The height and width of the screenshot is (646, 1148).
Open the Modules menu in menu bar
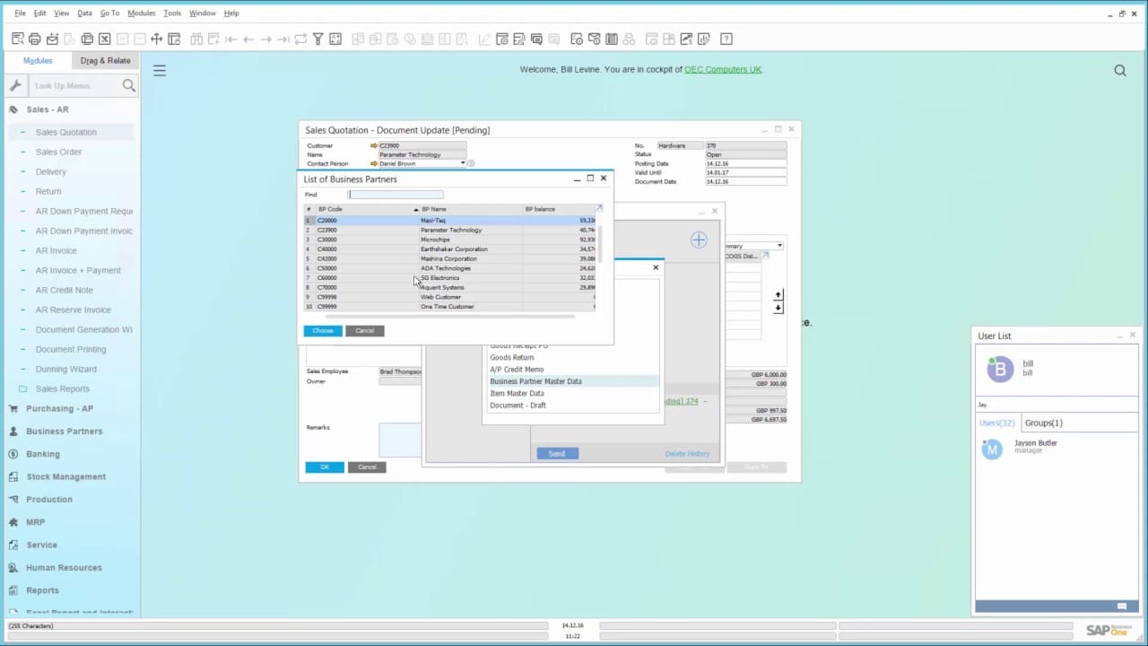pos(141,13)
